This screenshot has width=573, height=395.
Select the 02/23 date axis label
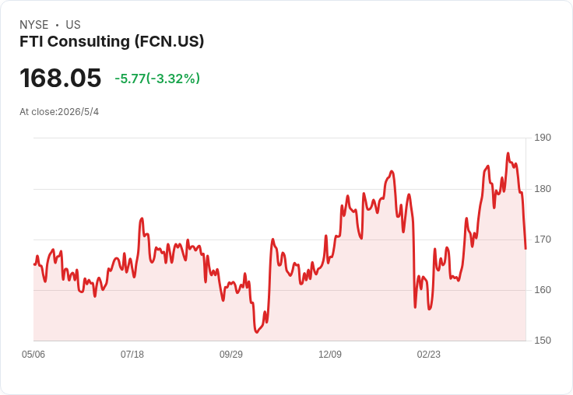pos(429,354)
